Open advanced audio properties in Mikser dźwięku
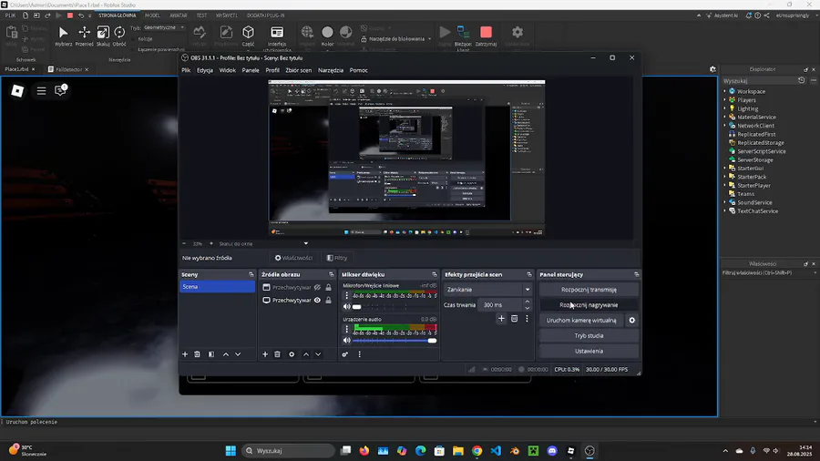This screenshot has width=820, height=461. (345, 354)
